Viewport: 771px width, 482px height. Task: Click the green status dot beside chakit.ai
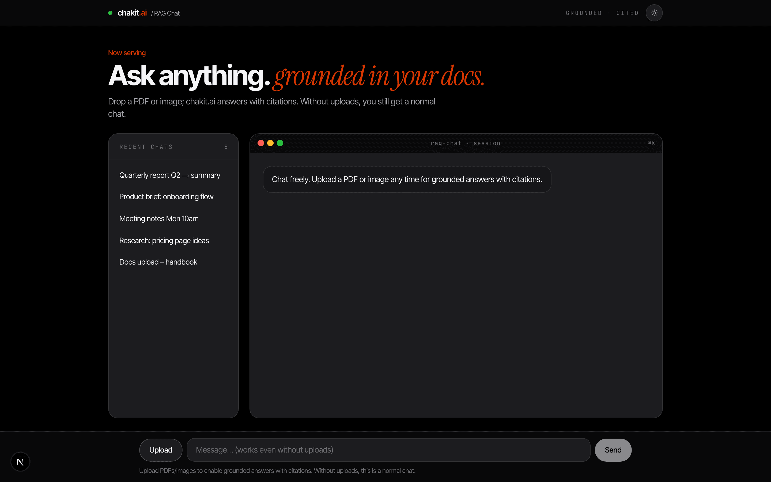click(x=110, y=13)
